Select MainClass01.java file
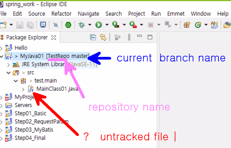This screenshot has width=231, height=148. pos(57,89)
